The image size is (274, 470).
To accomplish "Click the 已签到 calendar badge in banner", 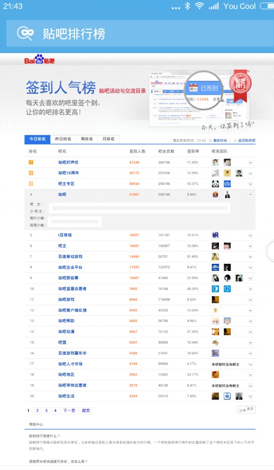I will (203, 88).
